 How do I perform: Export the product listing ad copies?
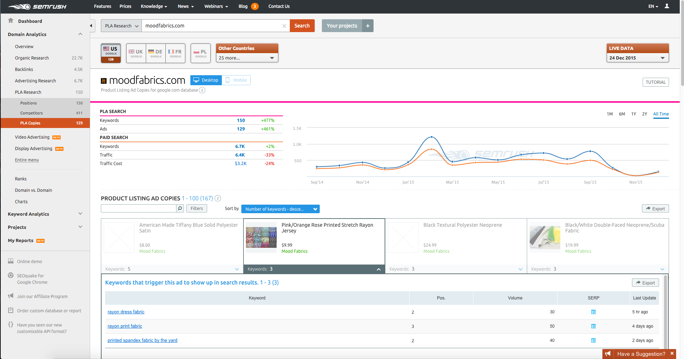655,209
